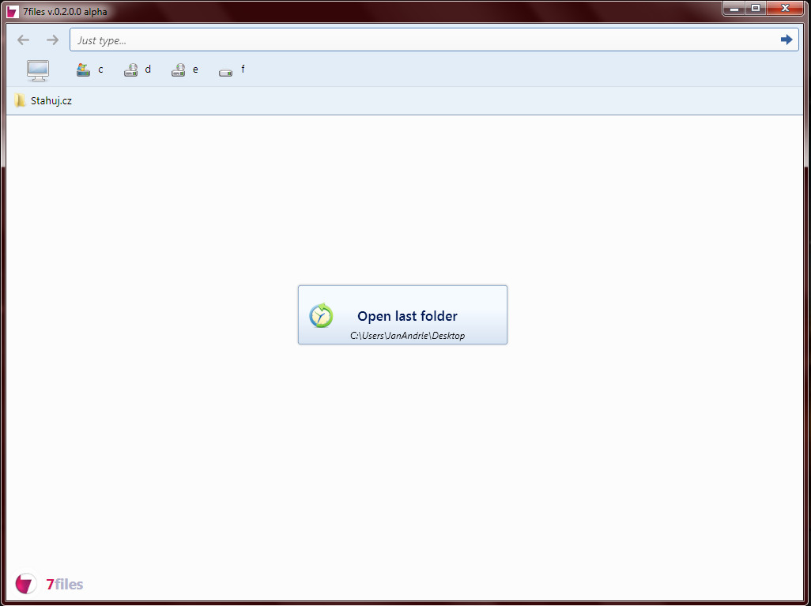
Task: Close the 7files window
Action: click(x=785, y=8)
